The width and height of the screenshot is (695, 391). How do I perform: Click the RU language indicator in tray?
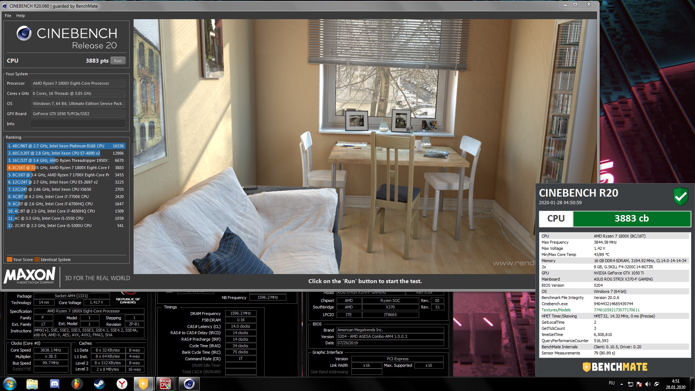tap(612, 383)
